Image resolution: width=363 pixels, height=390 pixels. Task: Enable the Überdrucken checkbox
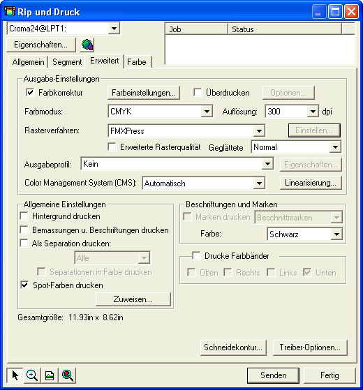198,93
